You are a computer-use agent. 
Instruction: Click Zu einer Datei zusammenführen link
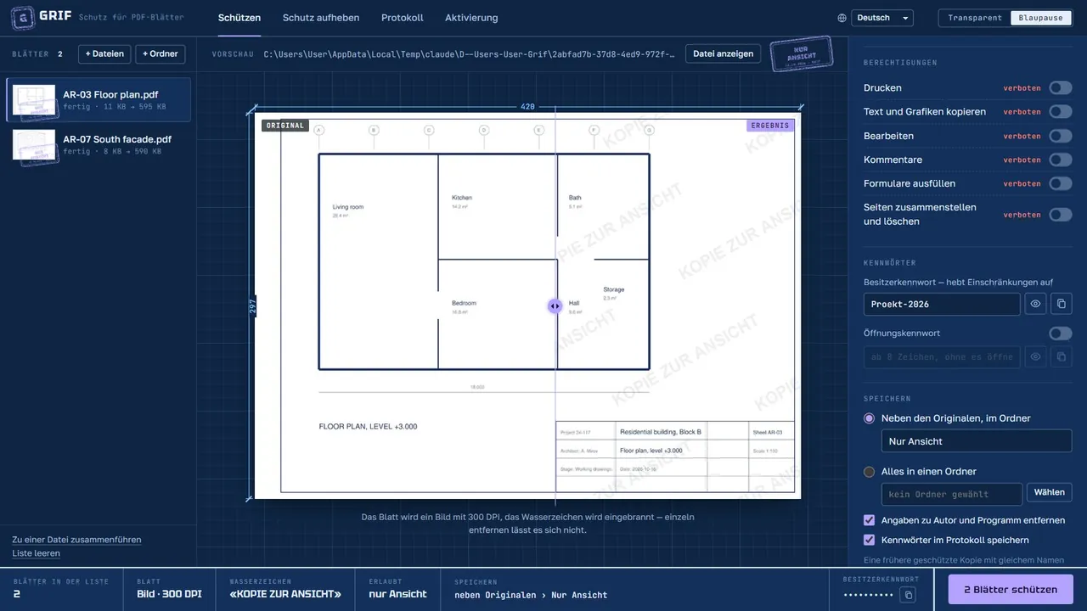tap(76, 540)
